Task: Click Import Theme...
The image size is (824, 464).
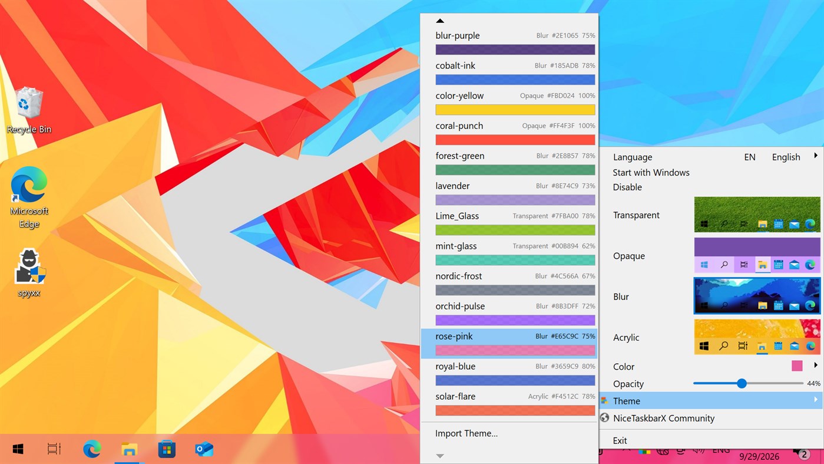Action: (x=466, y=433)
